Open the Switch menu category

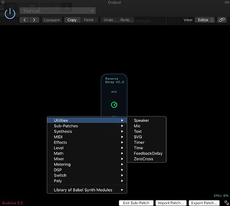87,175
